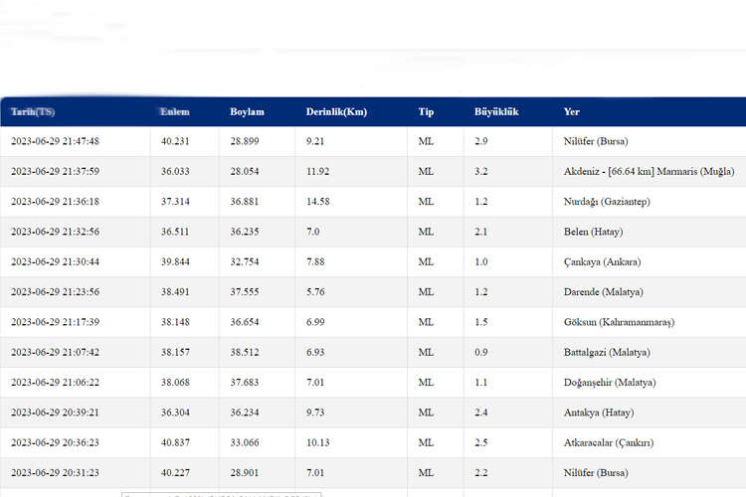Select the magnitude 3.2 cell
The height and width of the screenshot is (497, 746).
click(x=481, y=172)
